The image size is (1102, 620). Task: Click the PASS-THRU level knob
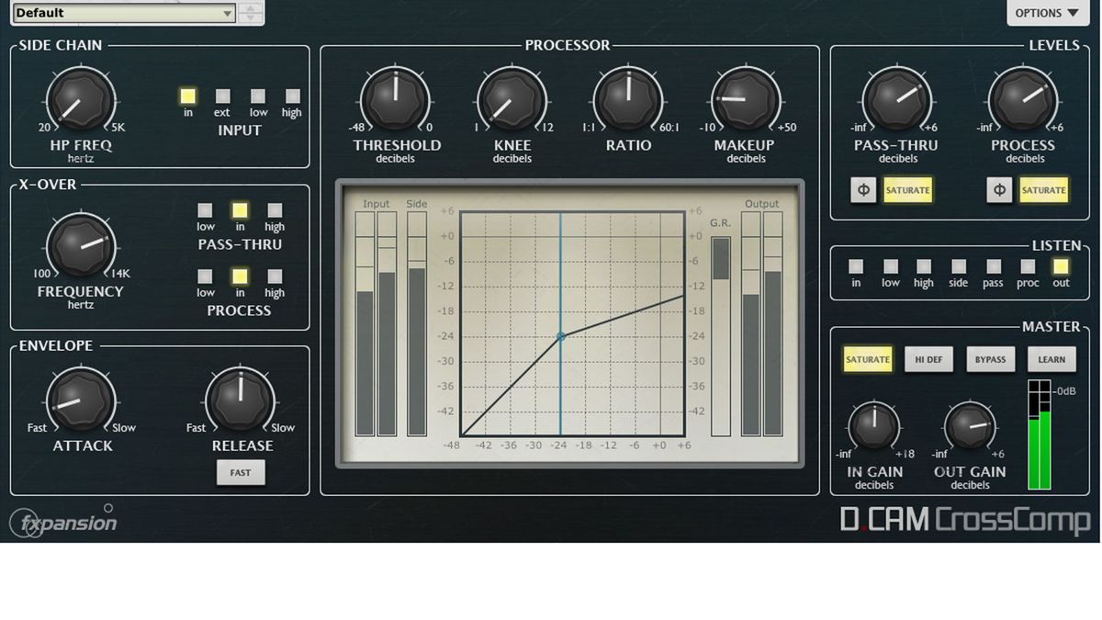[x=896, y=99]
